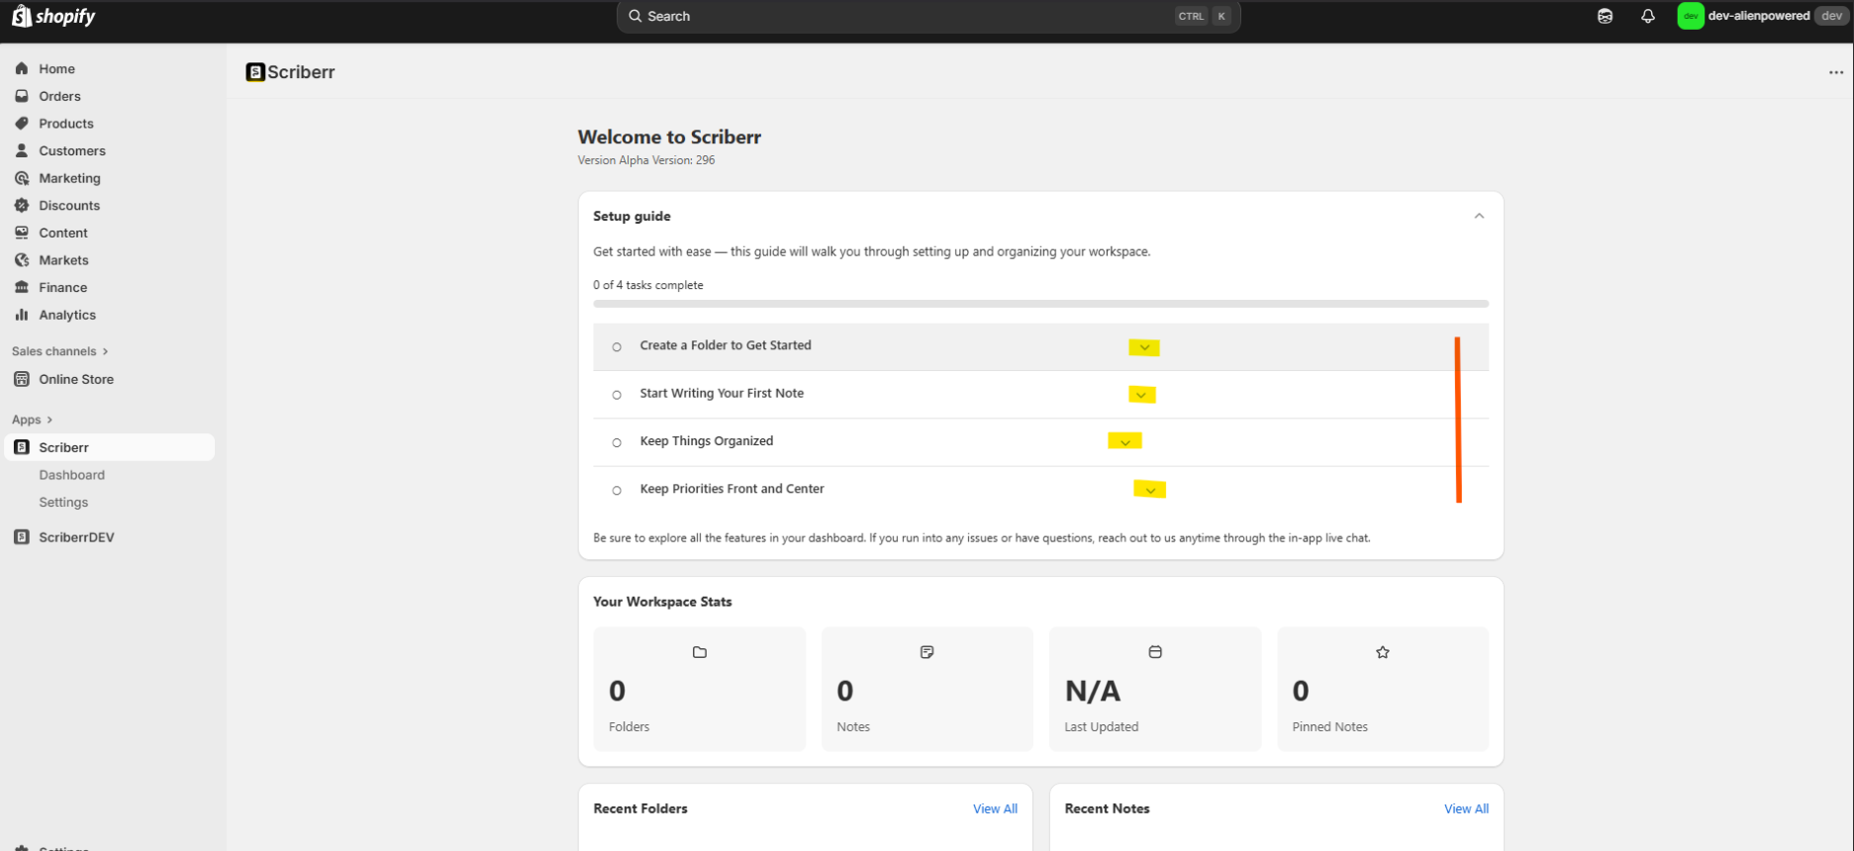Click the setup tasks progress bar
The width and height of the screenshot is (1854, 851).
tap(1040, 304)
